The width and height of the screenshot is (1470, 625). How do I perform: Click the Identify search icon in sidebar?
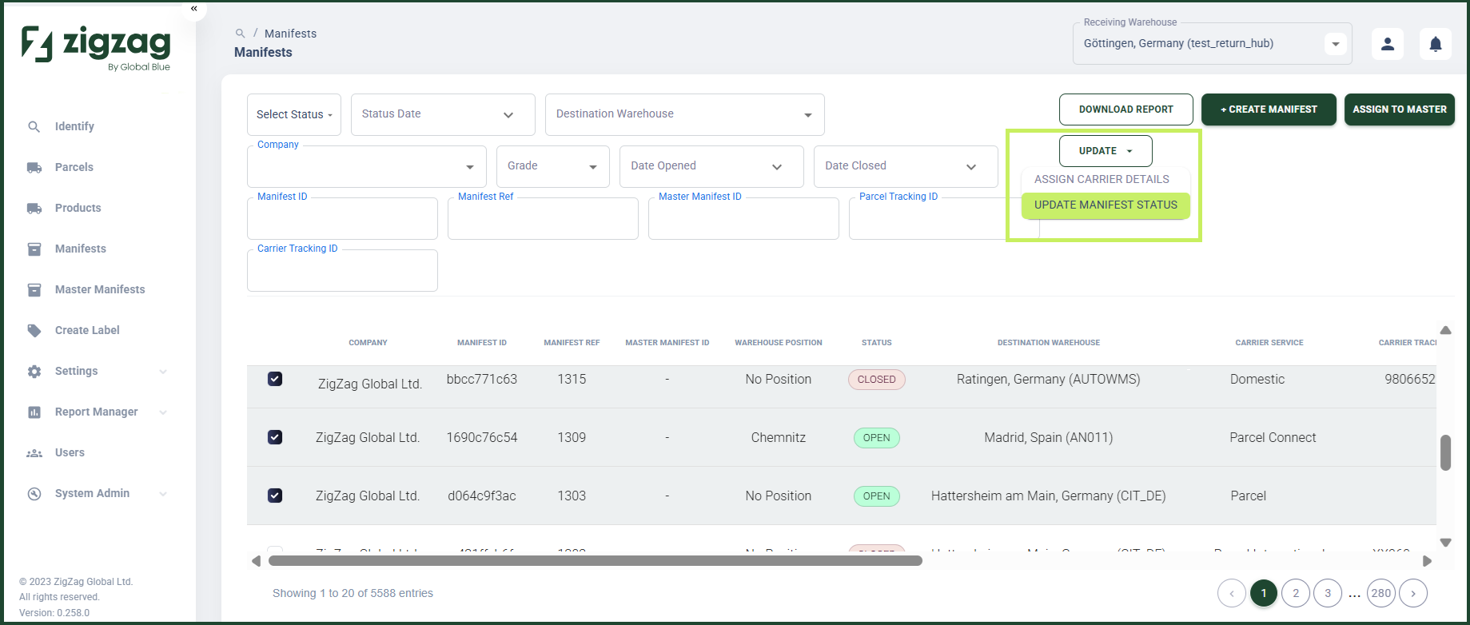click(34, 126)
